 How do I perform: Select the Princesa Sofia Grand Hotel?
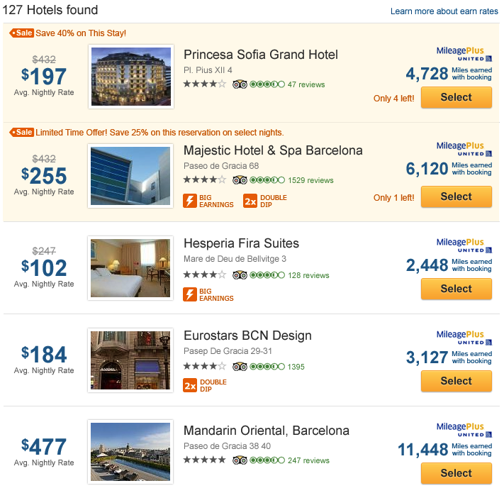[x=457, y=97]
